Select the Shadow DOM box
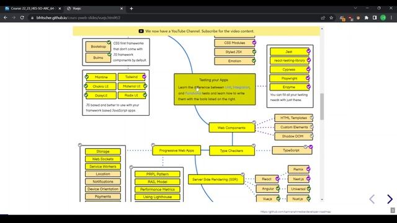The width and height of the screenshot is (397, 223). [293, 136]
